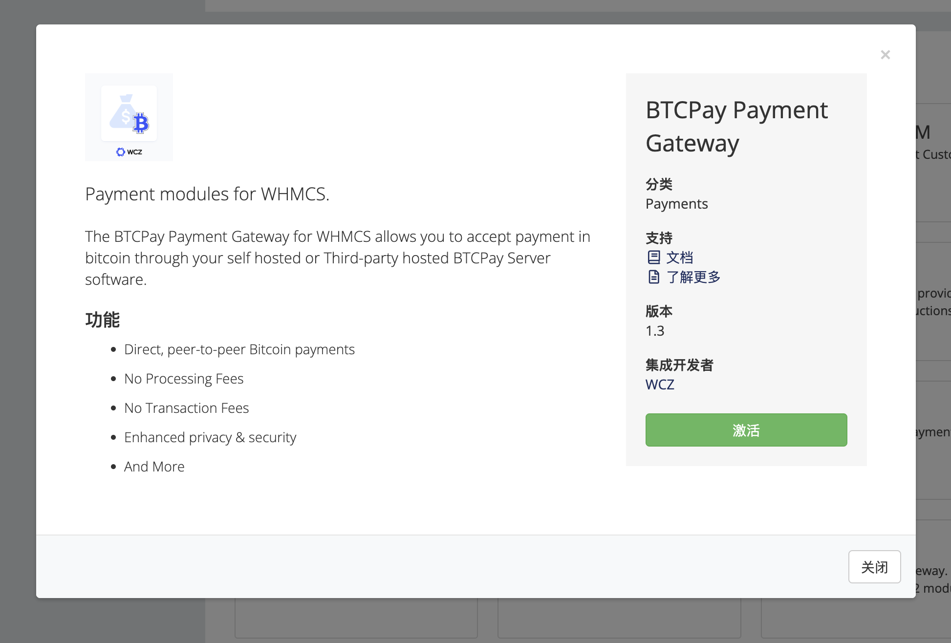The image size is (951, 643).
Task: Click the Payments category label
Action: pyautogui.click(x=676, y=204)
